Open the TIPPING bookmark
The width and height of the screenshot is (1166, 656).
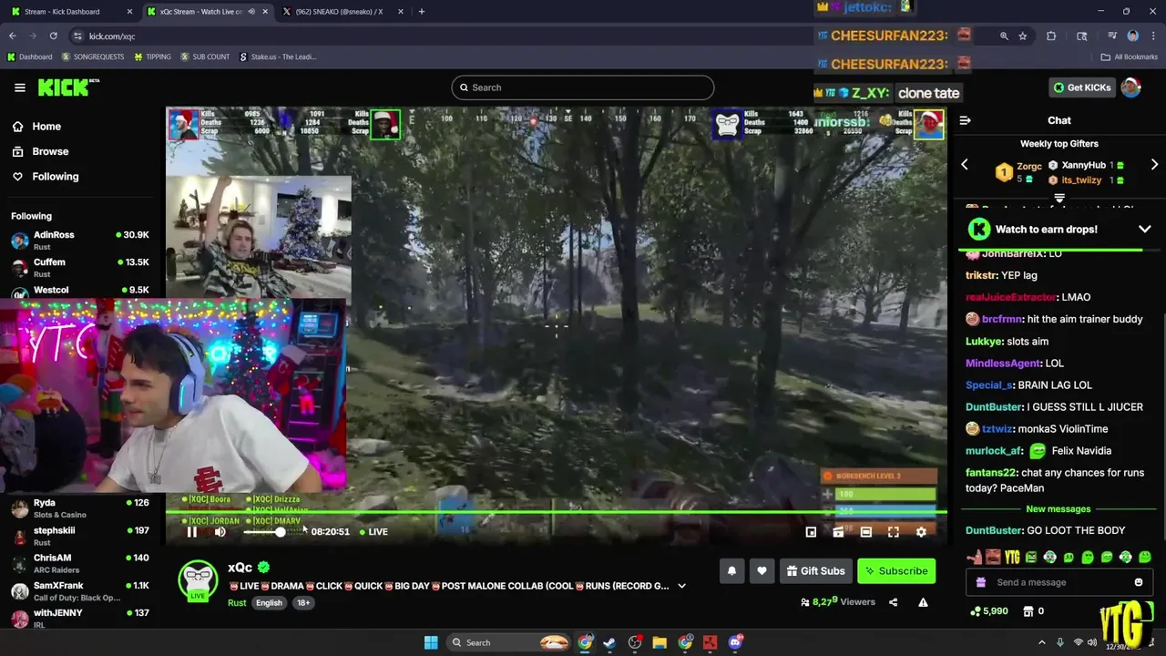[x=152, y=56]
